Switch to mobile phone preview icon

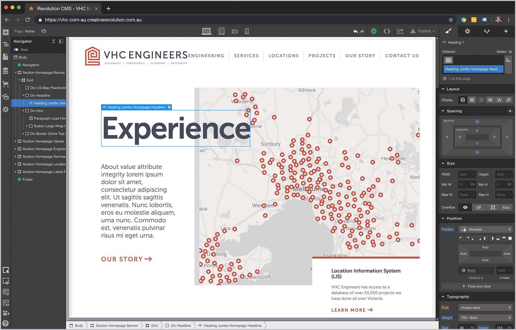(x=247, y=31)
